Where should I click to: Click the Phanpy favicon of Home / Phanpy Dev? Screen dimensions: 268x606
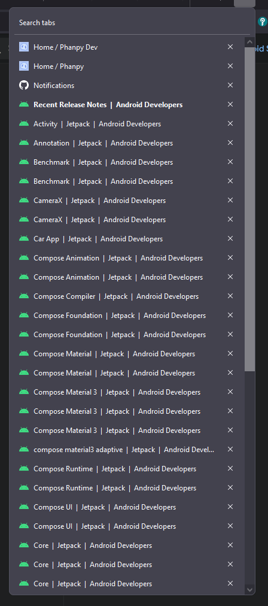[x=24, y=47]
